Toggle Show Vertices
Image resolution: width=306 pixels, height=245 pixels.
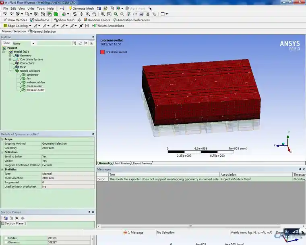15,20
